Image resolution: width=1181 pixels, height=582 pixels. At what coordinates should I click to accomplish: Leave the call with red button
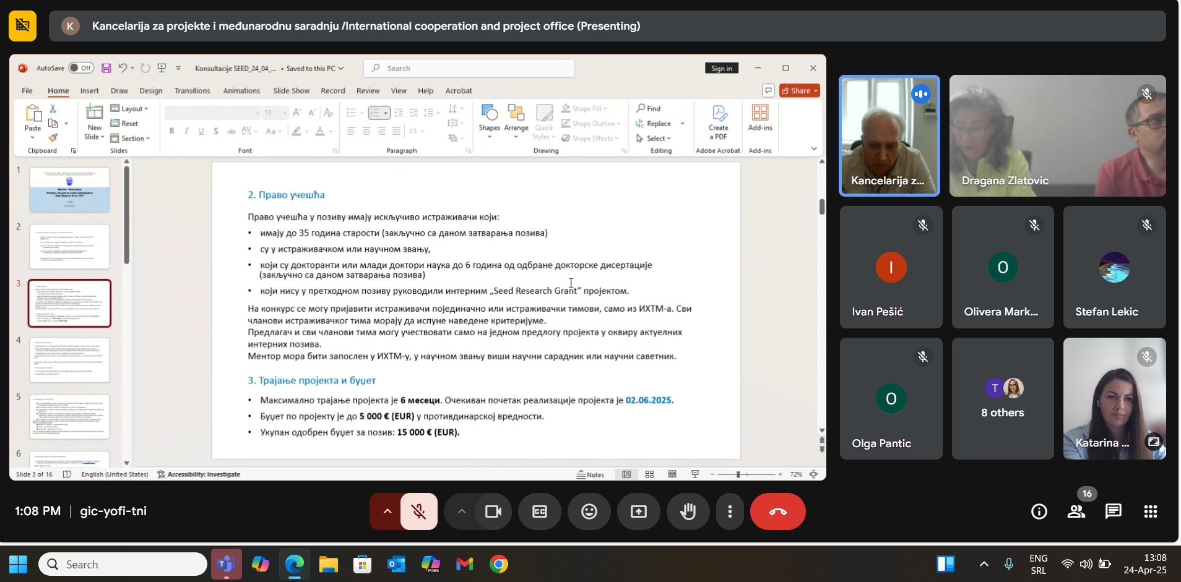pyautogui.click(x=777, y=511)
